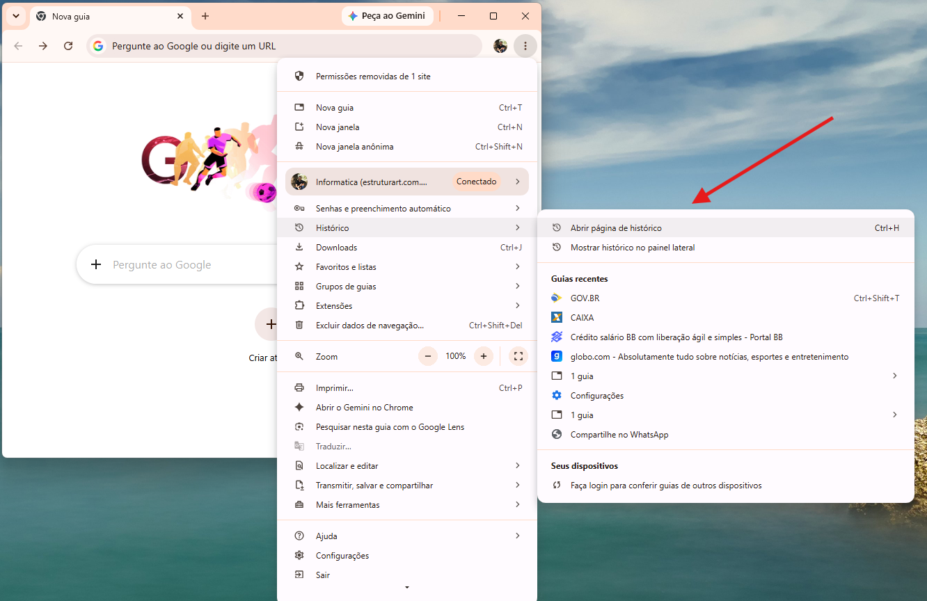
Task: Choose Excluir dados de navegação
Action: [407, 326]
